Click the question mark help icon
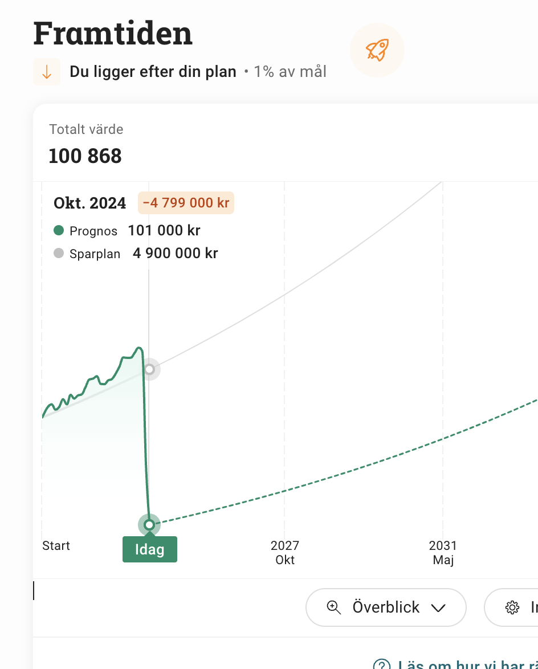Viewport: 538px width, 669px height. click(381, 664)
